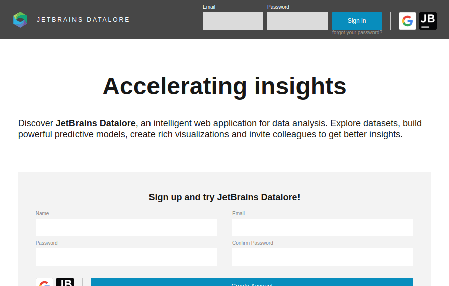Click the JETBRAINS DATALORE header title

83,20
